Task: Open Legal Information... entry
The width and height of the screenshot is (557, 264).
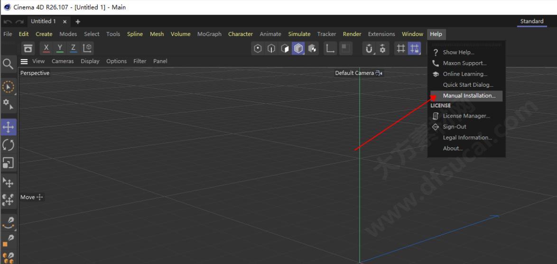Action: click(466, 137)
